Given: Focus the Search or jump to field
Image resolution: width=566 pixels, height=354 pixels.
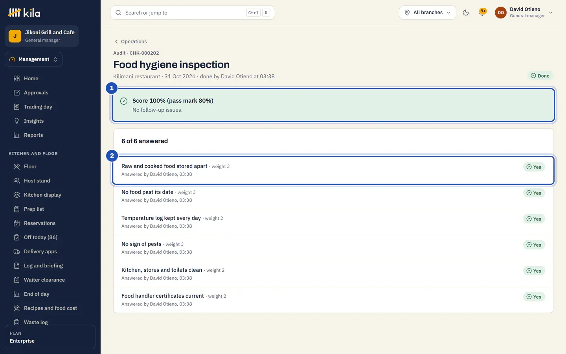Looking at the screenshot, I should (x=193, y=13).
